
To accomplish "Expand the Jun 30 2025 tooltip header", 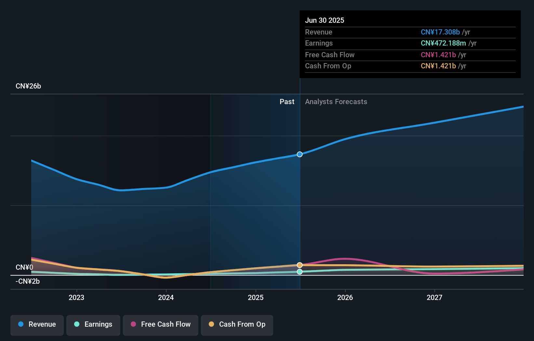I will [x=325, y=20].
